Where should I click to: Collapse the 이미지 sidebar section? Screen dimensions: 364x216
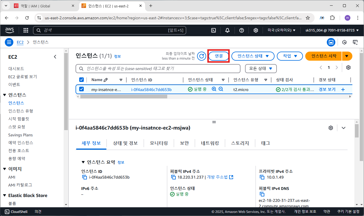coord(5,169)
